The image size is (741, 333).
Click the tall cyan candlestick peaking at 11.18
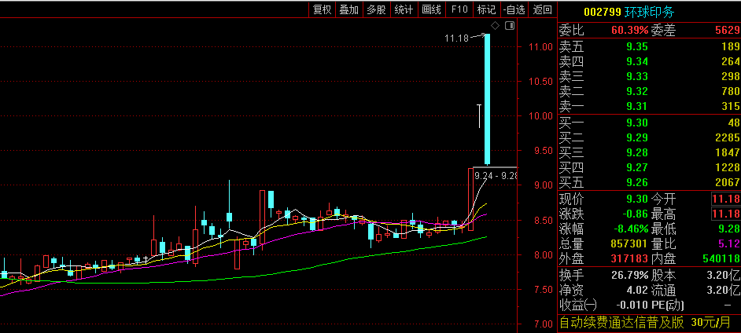487,99
